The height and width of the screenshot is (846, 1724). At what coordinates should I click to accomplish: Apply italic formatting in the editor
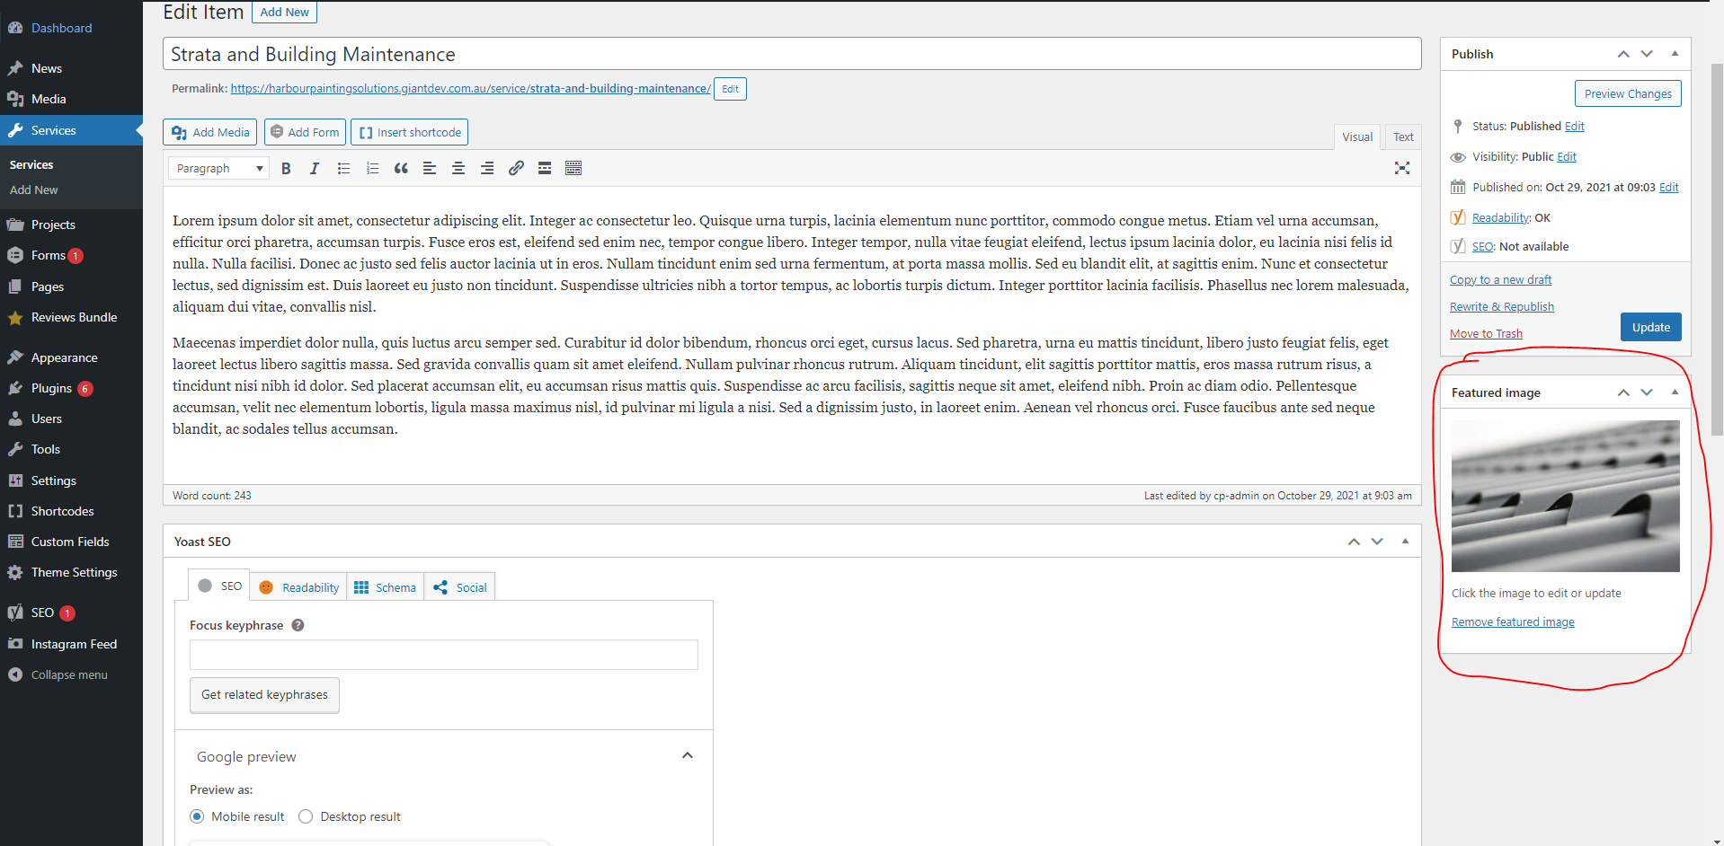click(x=314, y=169)
